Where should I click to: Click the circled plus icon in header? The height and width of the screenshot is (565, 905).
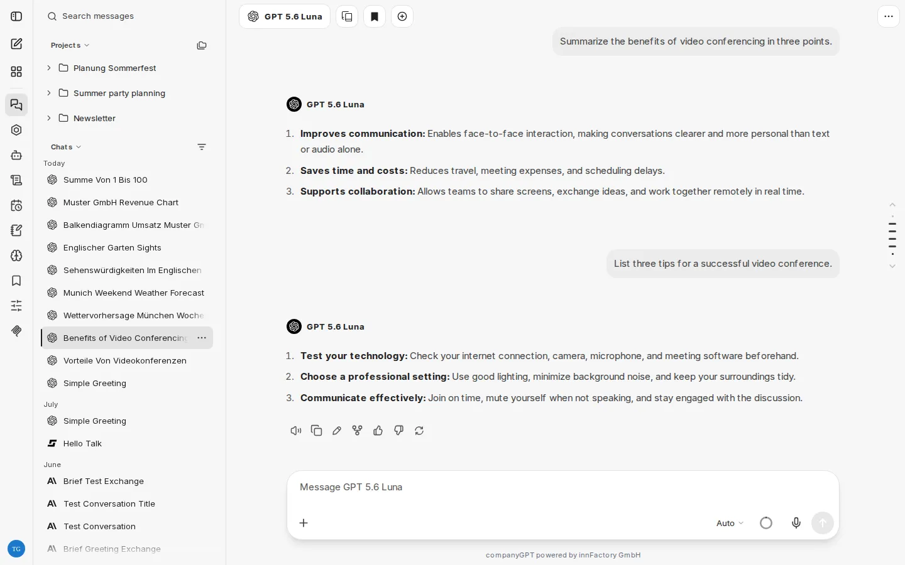coord(402,16)
